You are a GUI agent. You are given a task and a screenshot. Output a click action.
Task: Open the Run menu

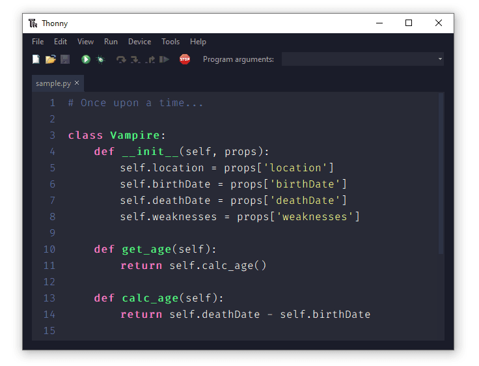pyautogui.click(x=111, y=42)
